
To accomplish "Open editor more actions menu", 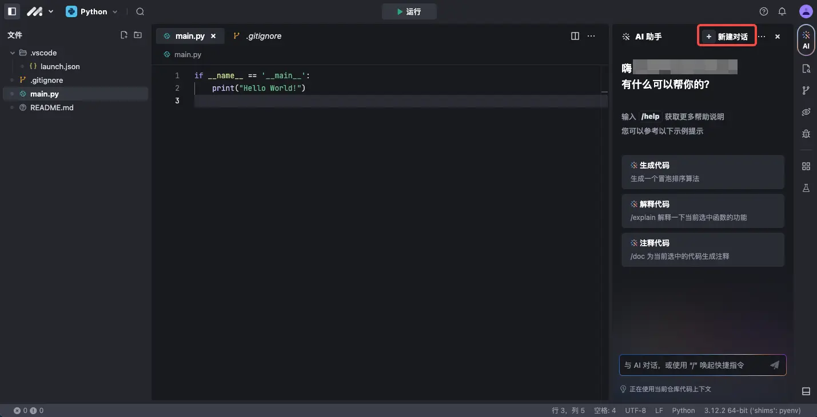I will click(x=591, y=36).
